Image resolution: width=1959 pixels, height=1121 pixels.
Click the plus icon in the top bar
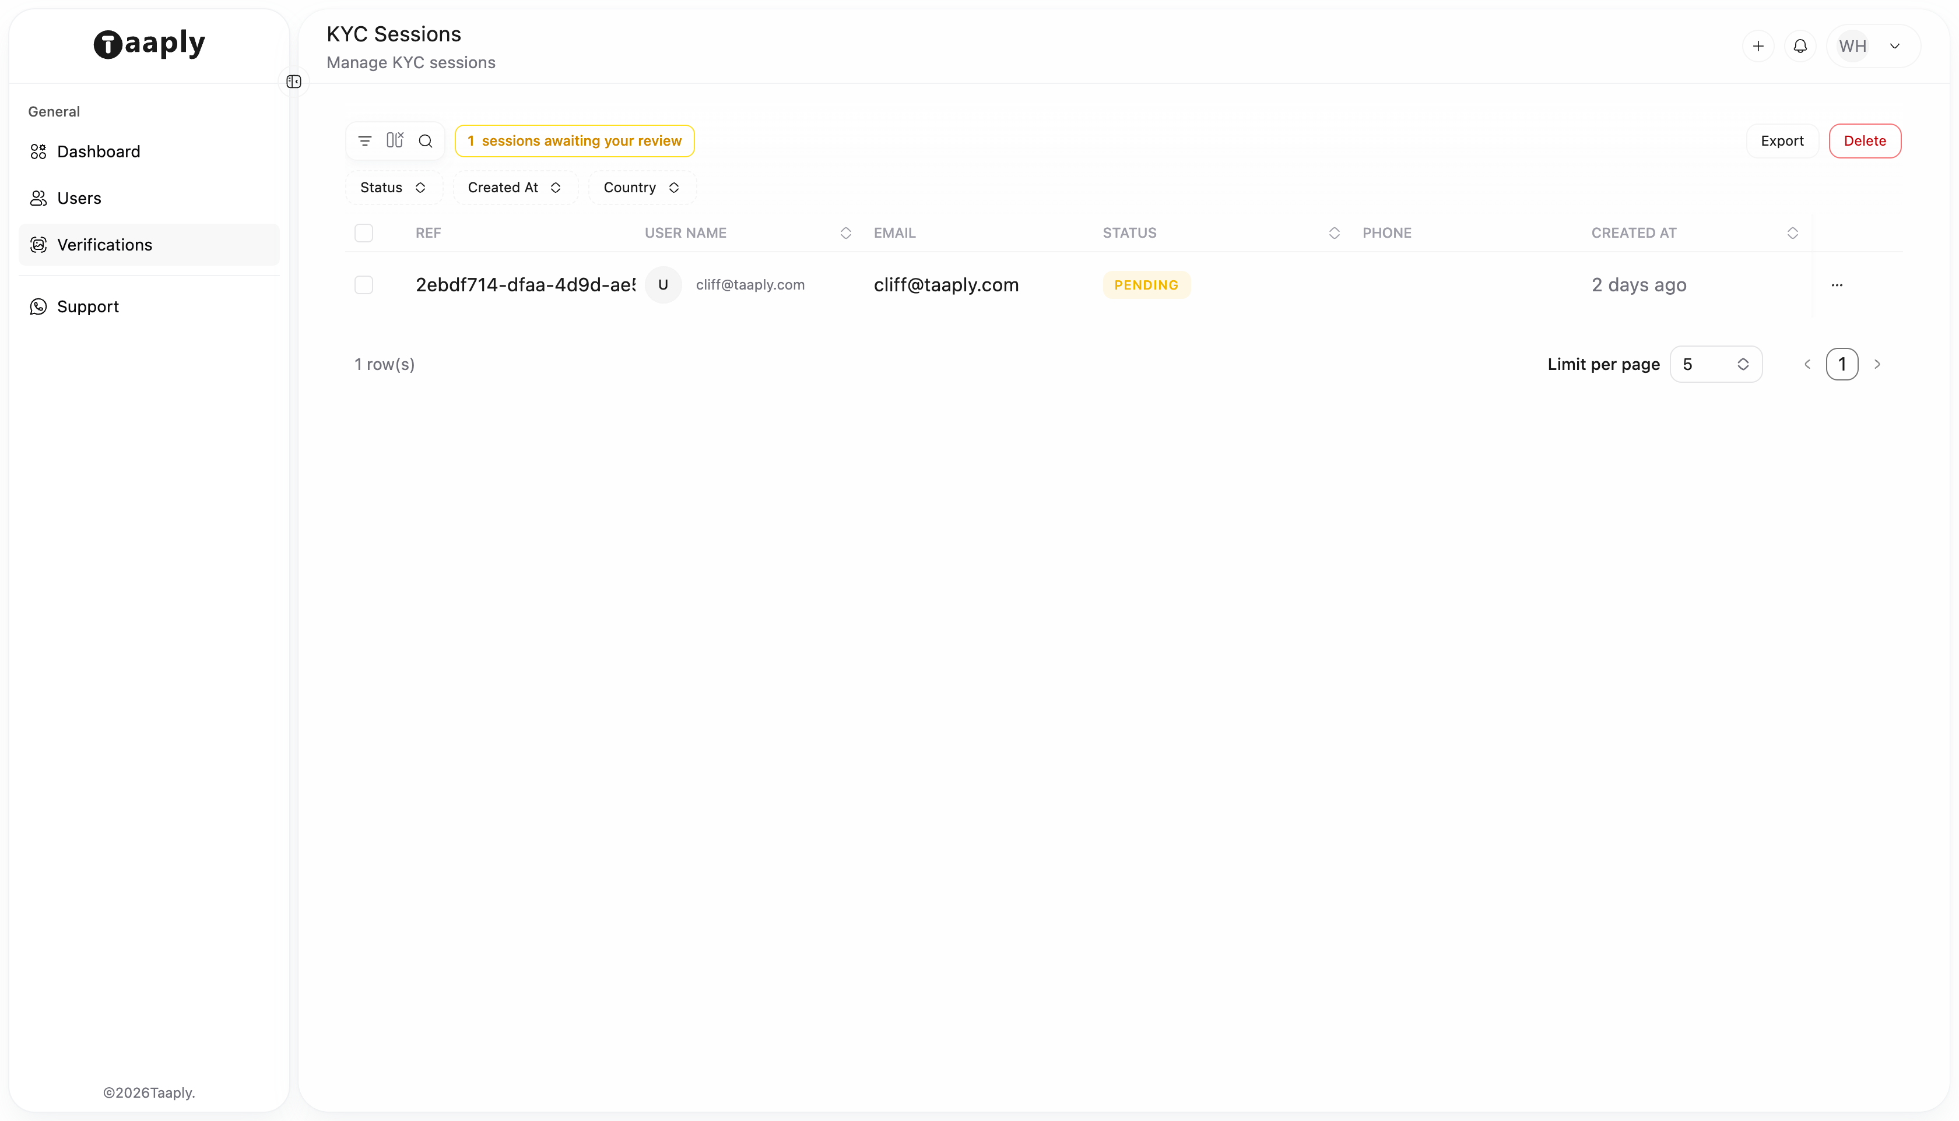tap(1758, 45)
